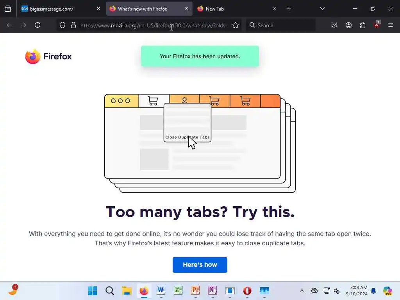Viewport: 400px width, 300px height.
Task: Switch to the New Tab tab
Action: coord(237,9)
